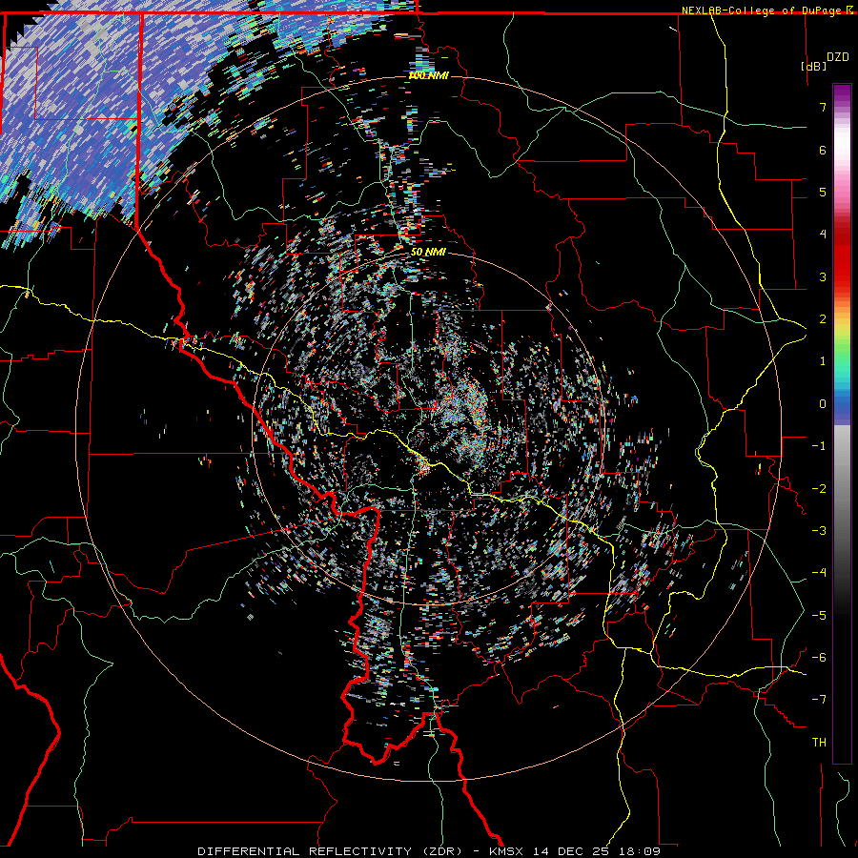The width and height of the screenshot is (858, 858).
Task: Click the positive 2 scale value
Action: (823, 319)
